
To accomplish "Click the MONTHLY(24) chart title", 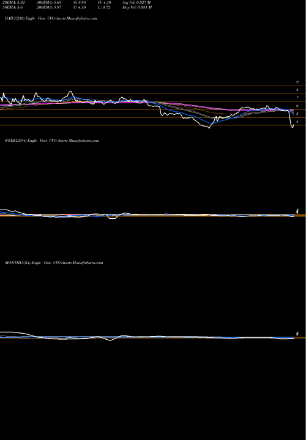I will 54,263.
